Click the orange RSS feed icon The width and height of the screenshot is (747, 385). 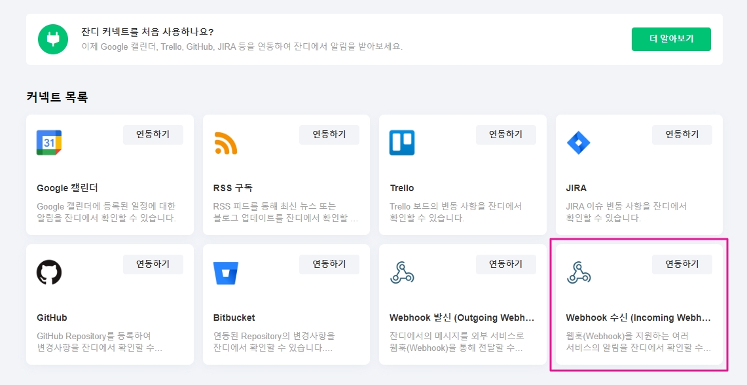coord(225,143)
